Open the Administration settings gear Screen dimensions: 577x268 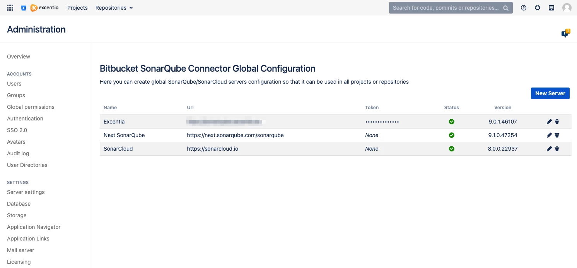(x=538, y=7)
